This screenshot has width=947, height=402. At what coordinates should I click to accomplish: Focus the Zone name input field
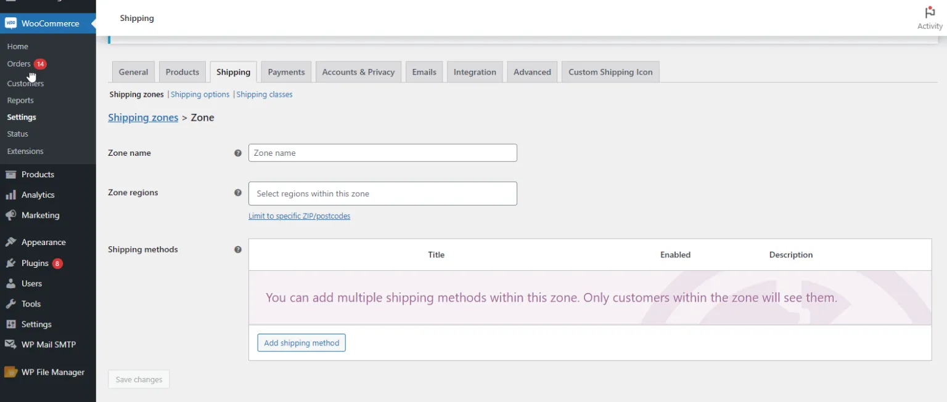382,153
